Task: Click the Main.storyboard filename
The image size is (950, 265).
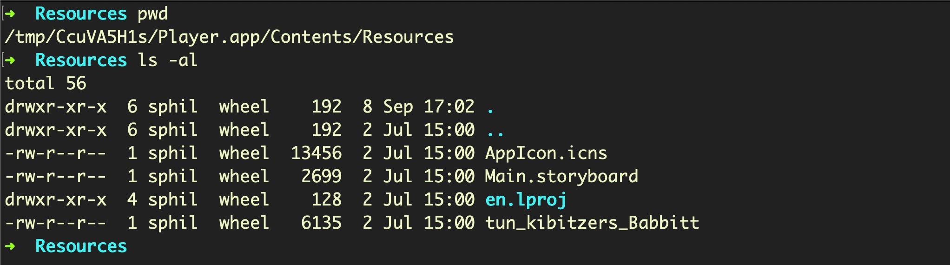Action: point(561,177)
